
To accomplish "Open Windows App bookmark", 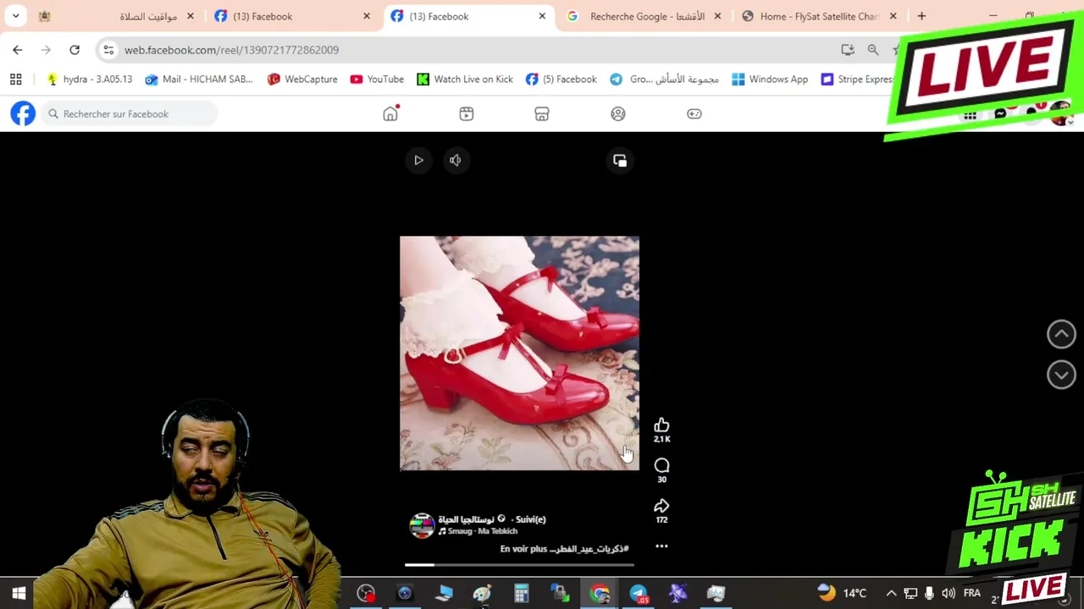I will coord(770,80).
